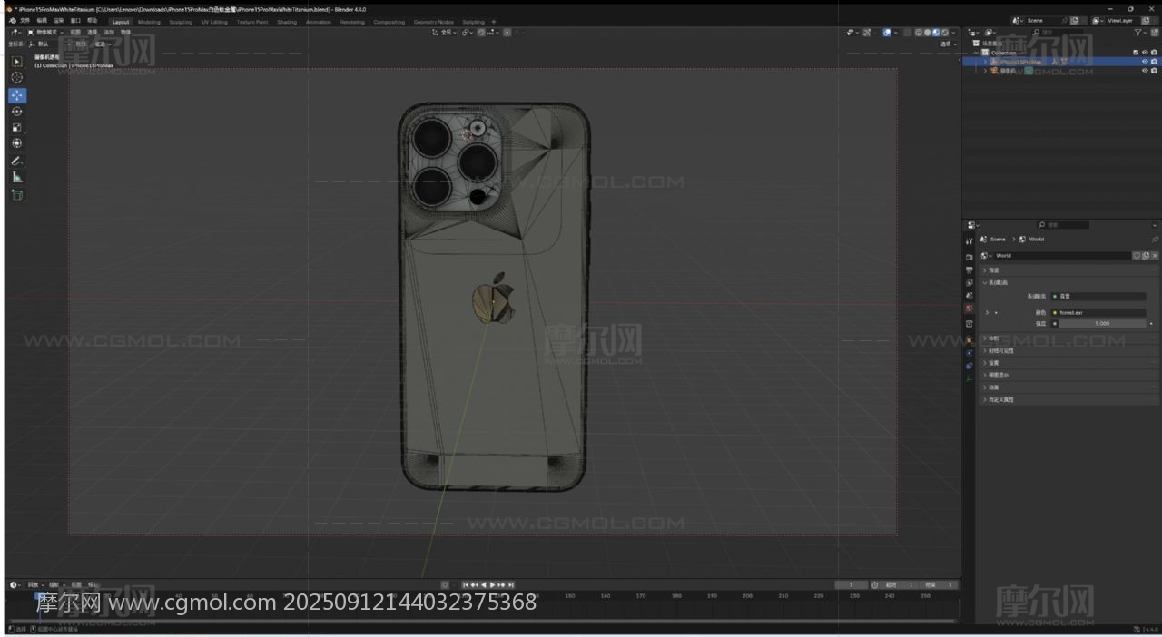Click the fake user shield next to World

click(1137, 256)
